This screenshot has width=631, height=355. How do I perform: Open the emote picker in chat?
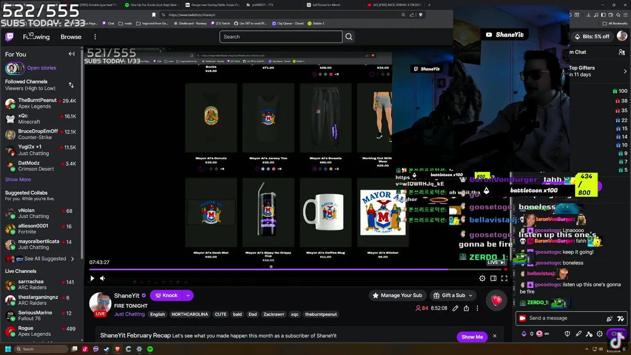[x=610, y=319]
